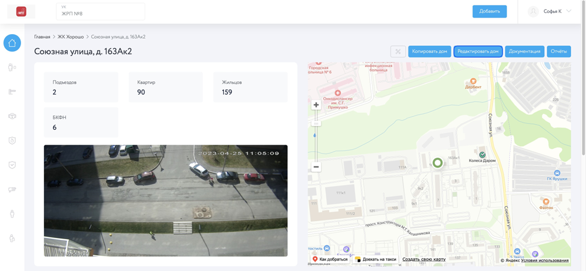Go to Главная in the breadcrumbs

pyautogui.click(x=42, y=36)
